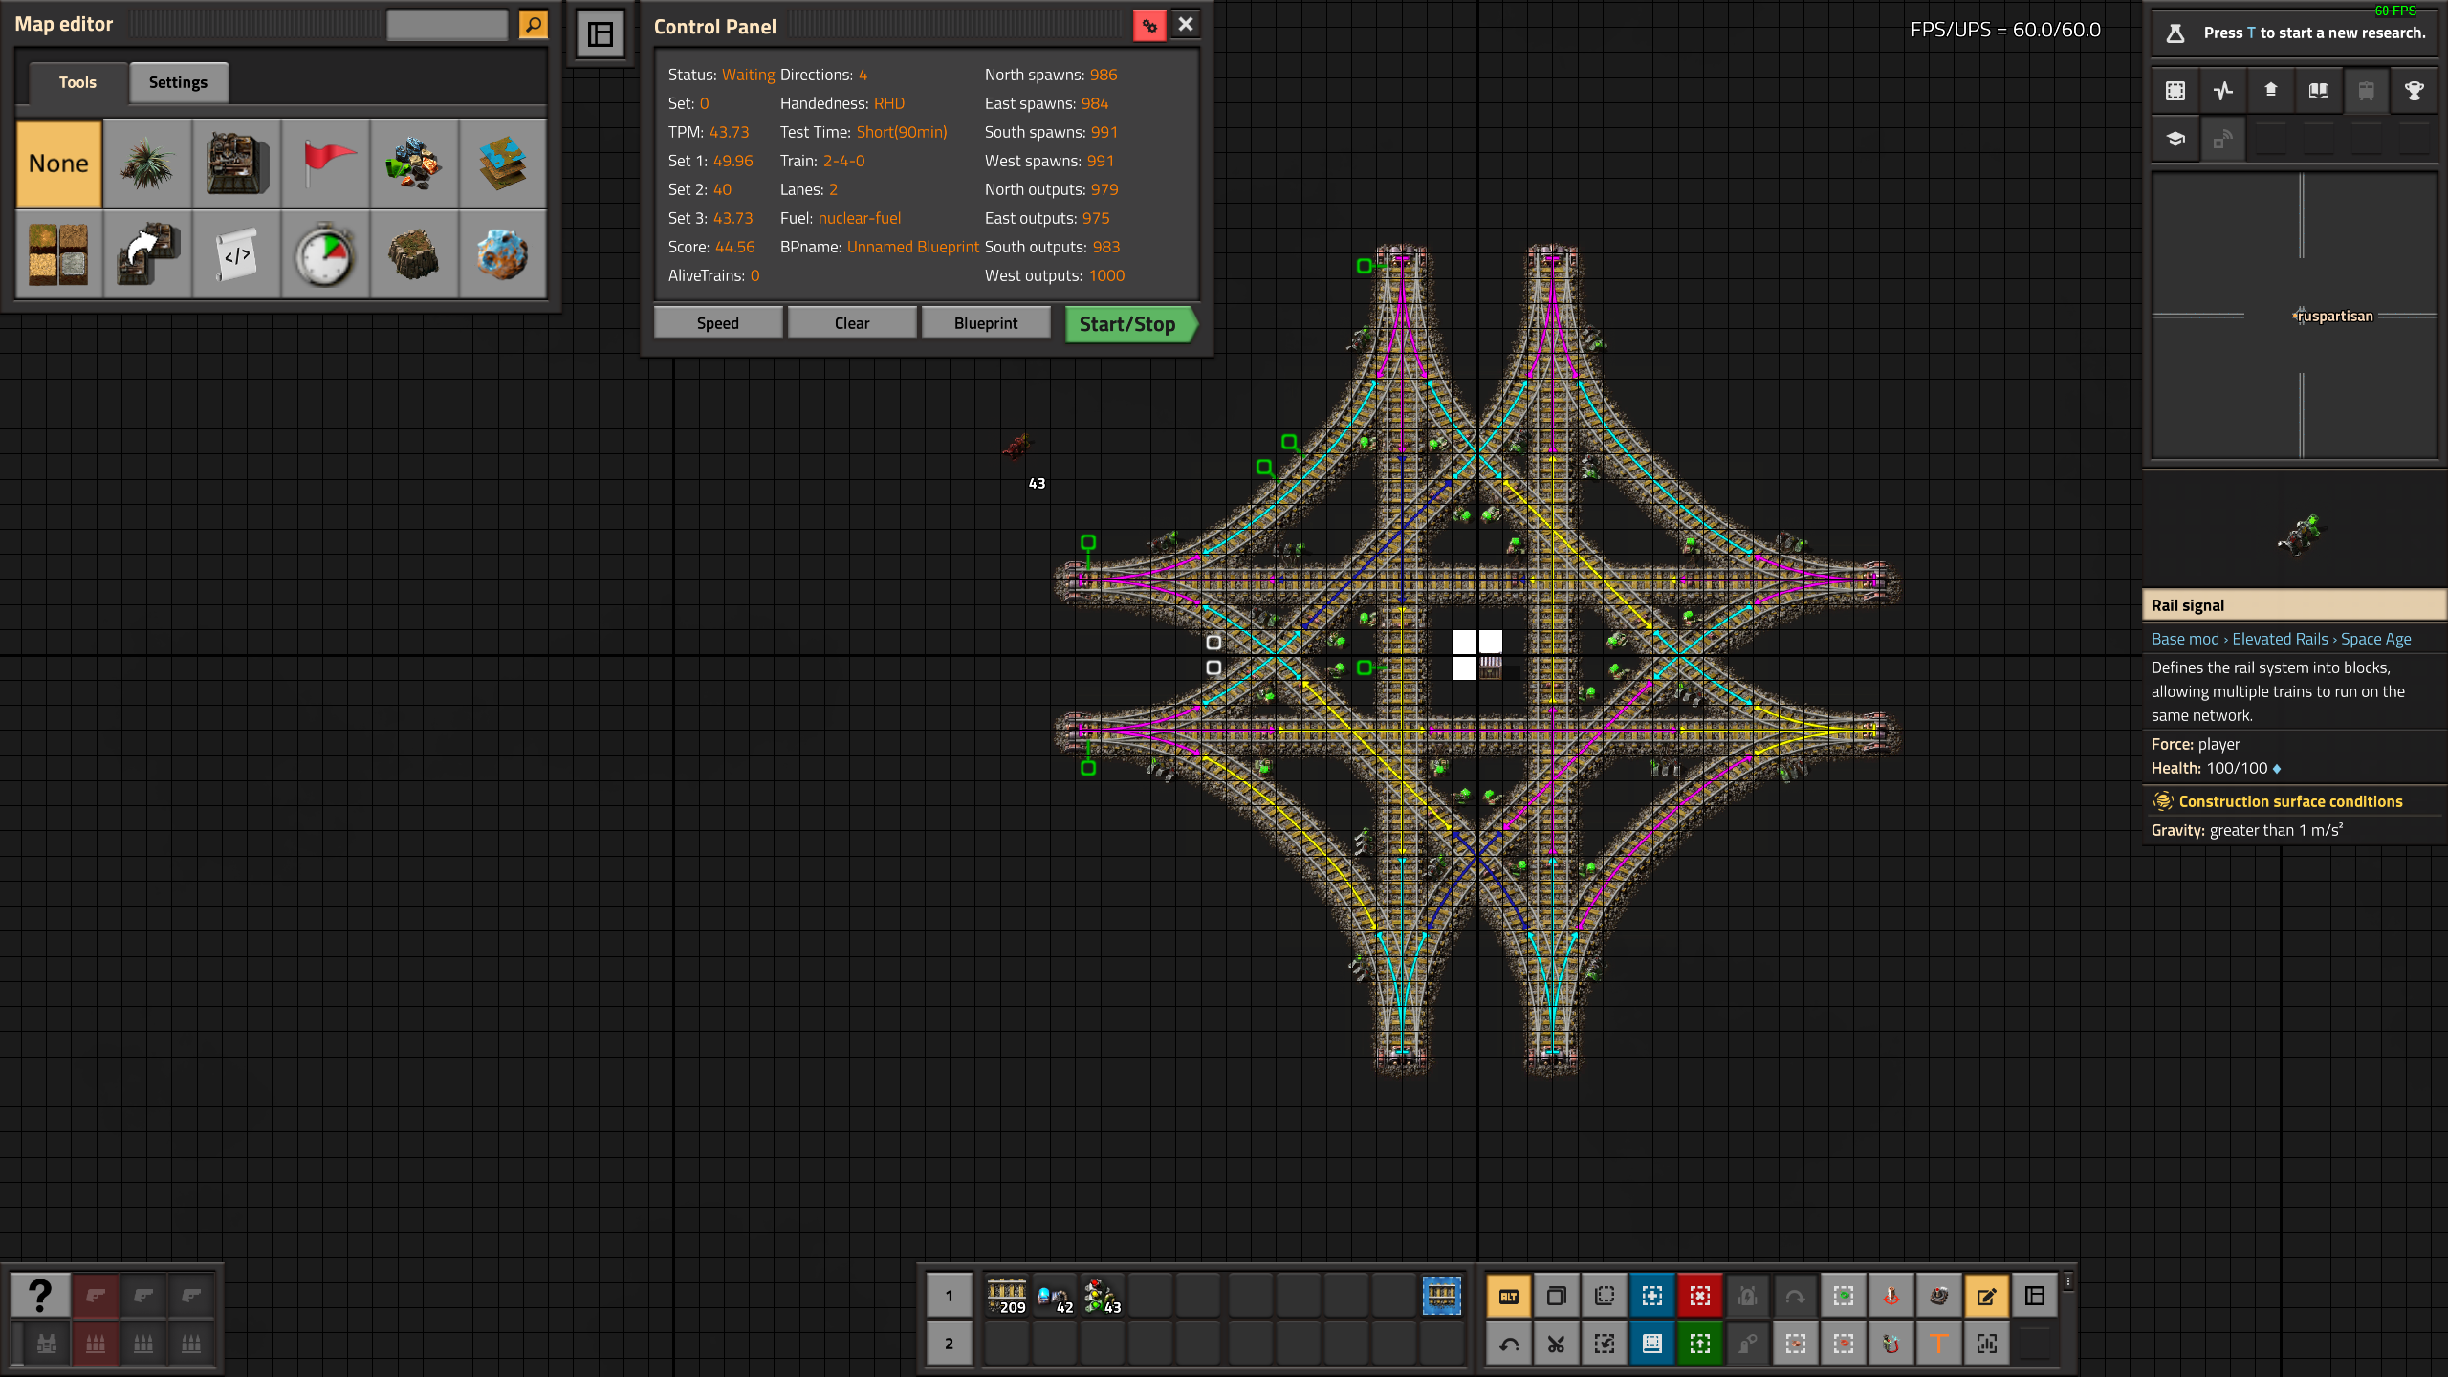Select the rail item quickbar slot 209
This screenshot has height=1377, width=2448.
click(x=1007, y=1296)
